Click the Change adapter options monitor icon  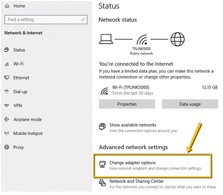click(103, 164)
